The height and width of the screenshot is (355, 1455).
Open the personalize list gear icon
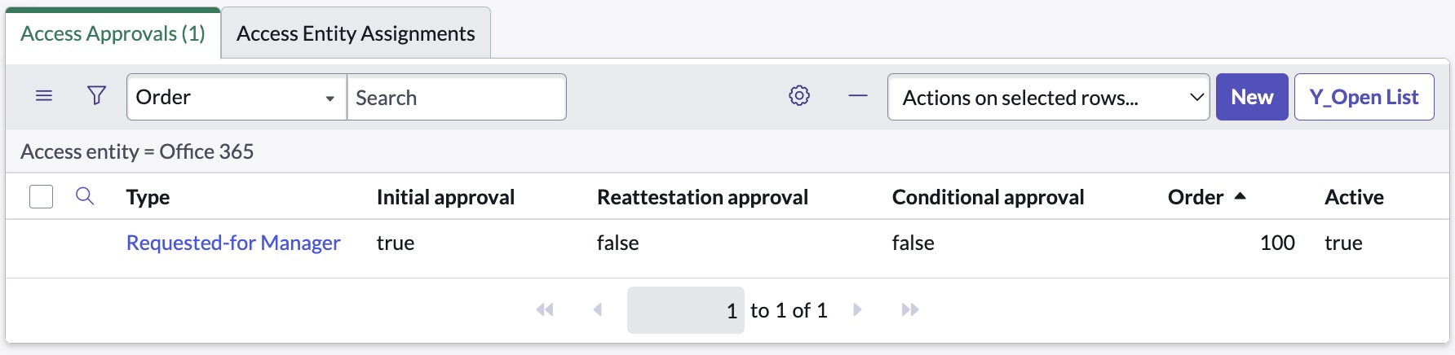pos(799,96)
